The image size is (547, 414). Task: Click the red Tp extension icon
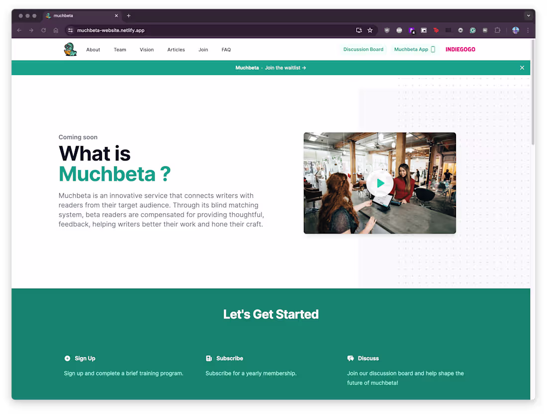click(x=436, y=30)
